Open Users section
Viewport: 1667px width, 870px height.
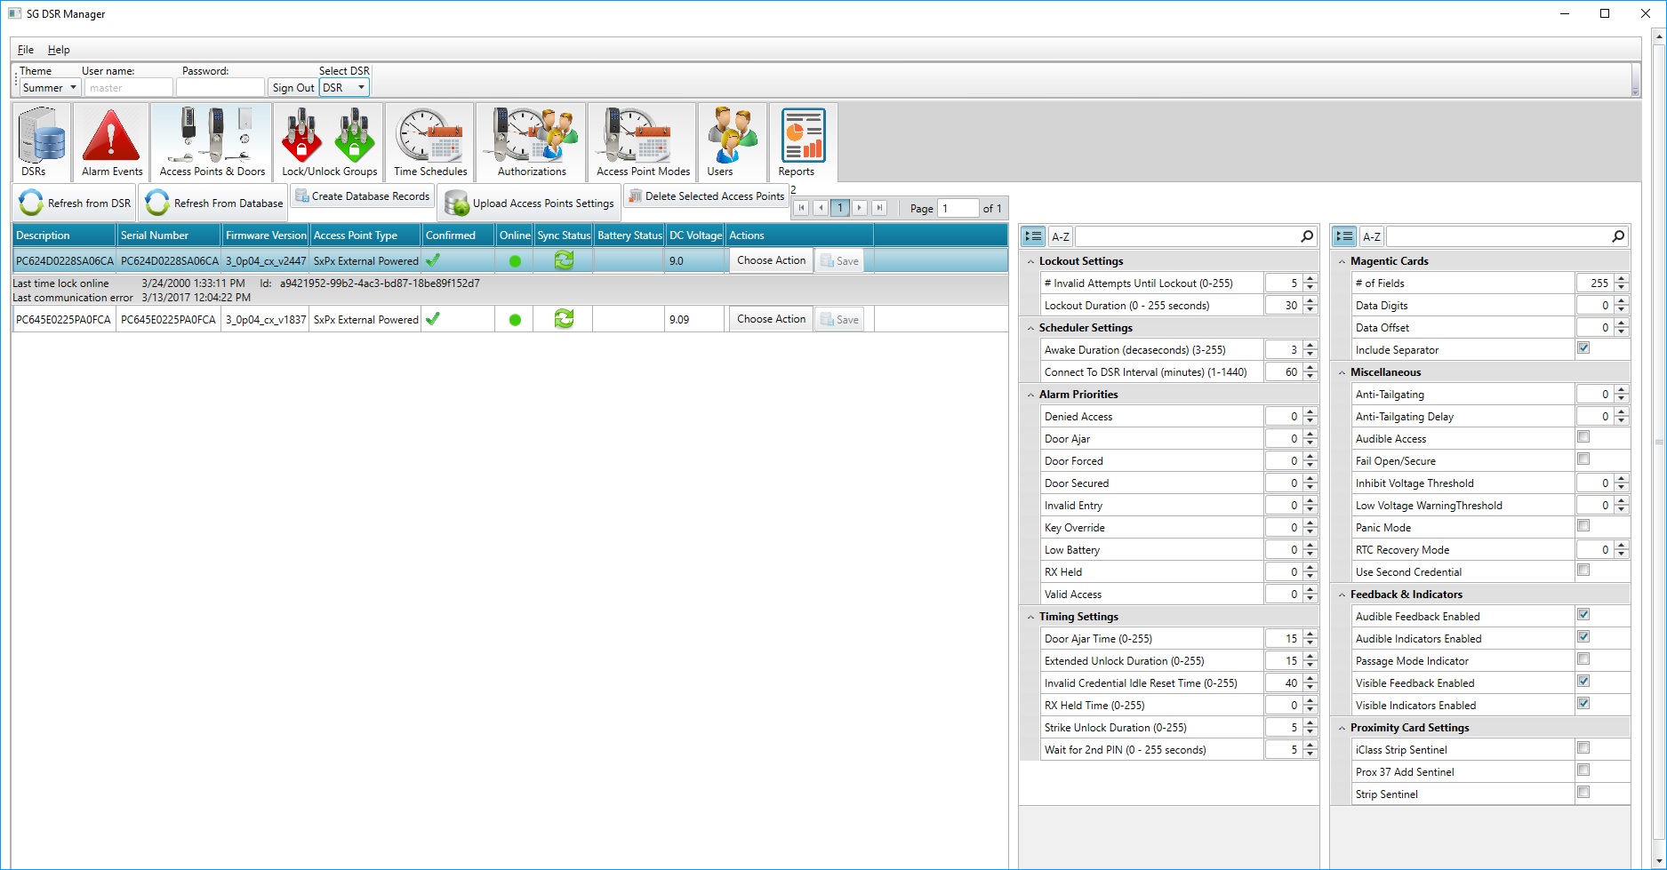[732, 142]
